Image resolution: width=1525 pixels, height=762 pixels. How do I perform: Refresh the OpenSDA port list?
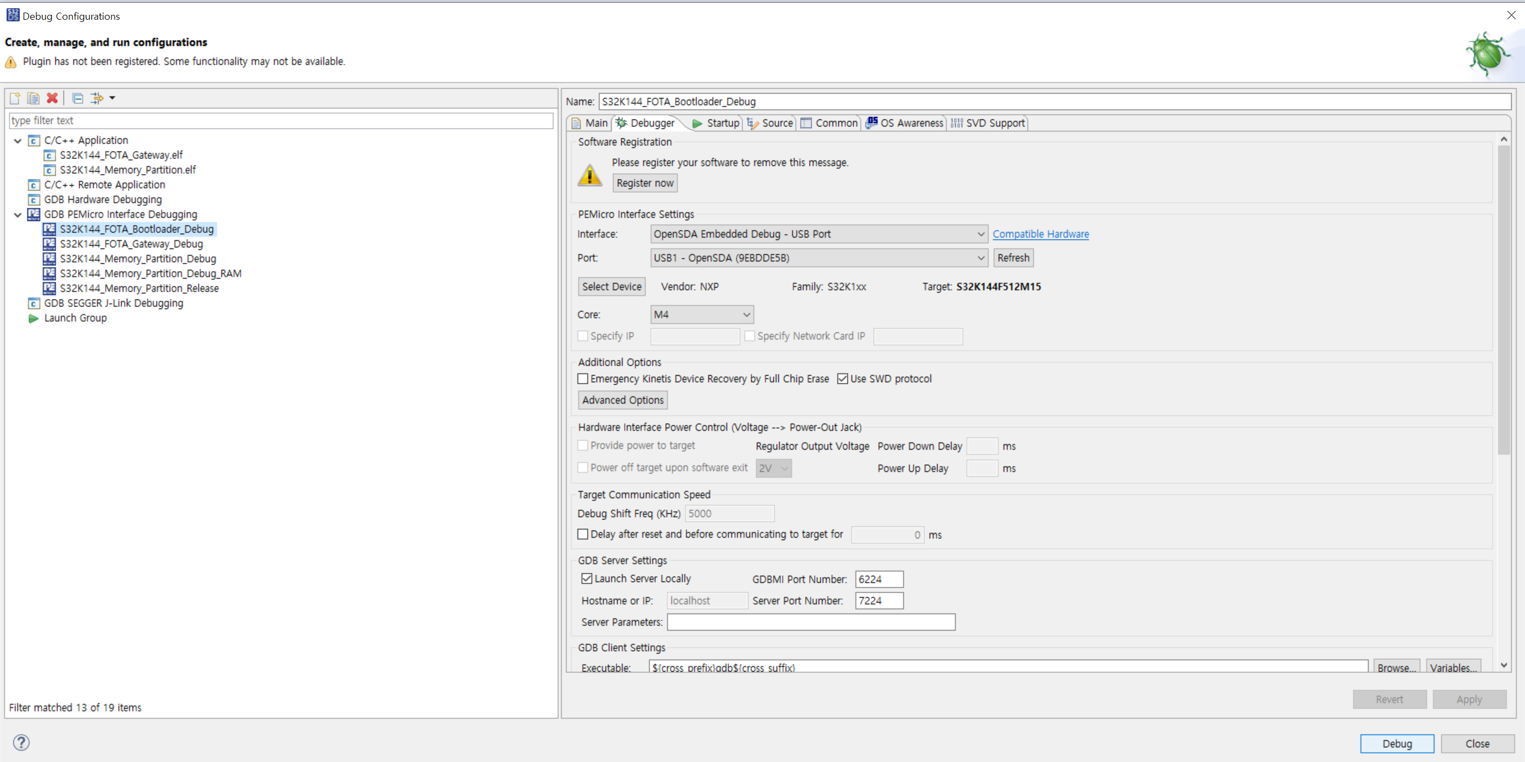click(1013, 257)
